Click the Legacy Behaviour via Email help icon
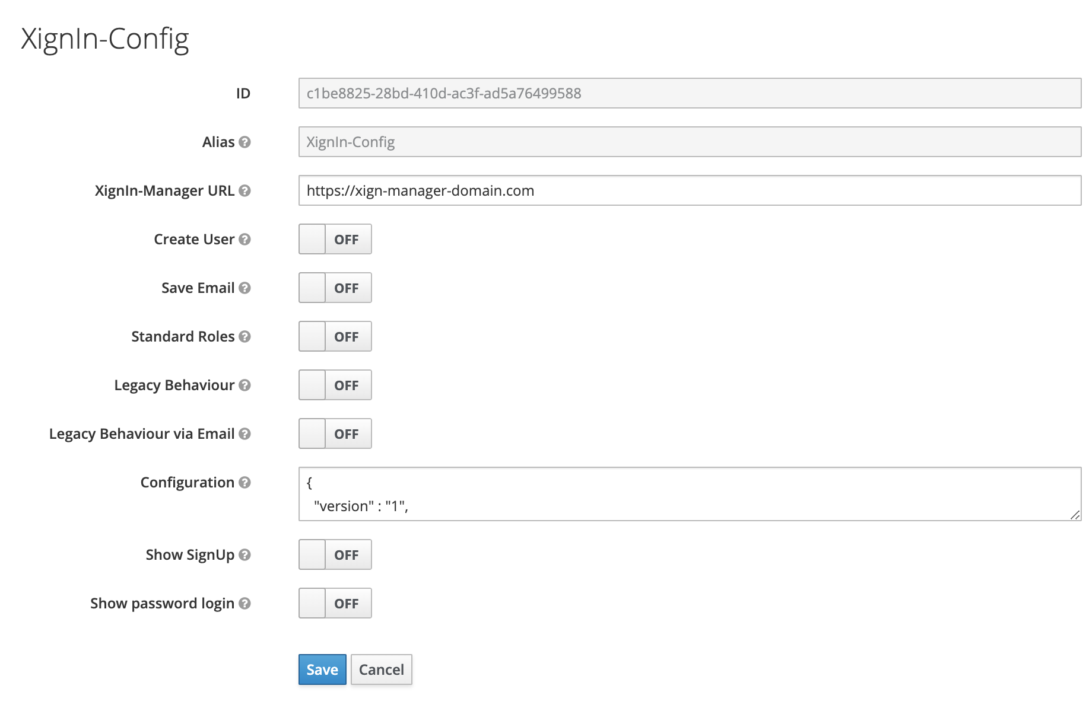This screenshot has width=1086, height=727. [244, 434]
